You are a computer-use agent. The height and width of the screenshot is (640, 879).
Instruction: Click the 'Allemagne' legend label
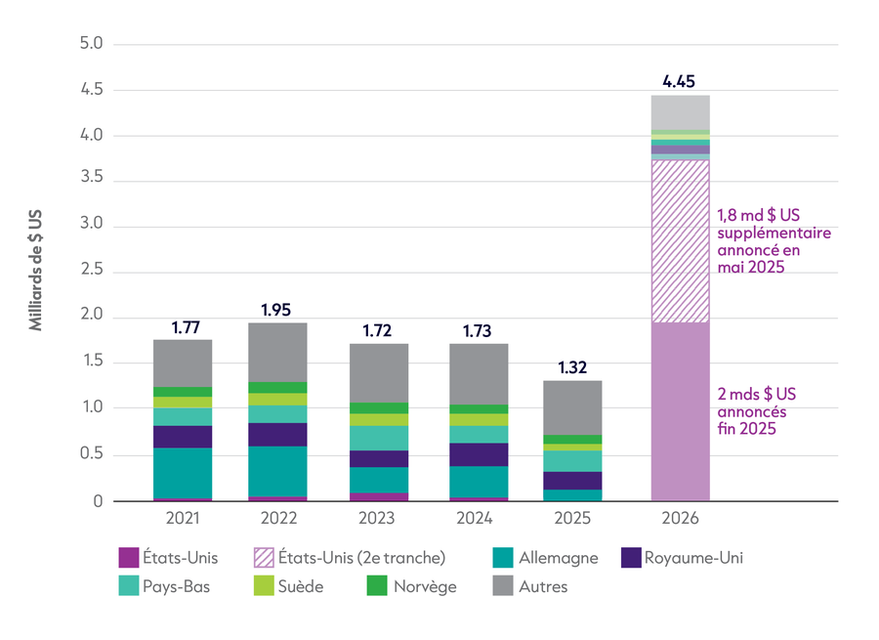tap(559, 558)
